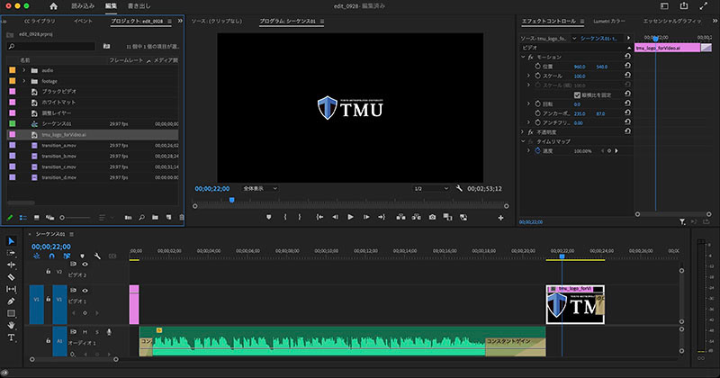Click the Extract button
The height and width of the screenshot is (378, 720).
pos(417,217)
